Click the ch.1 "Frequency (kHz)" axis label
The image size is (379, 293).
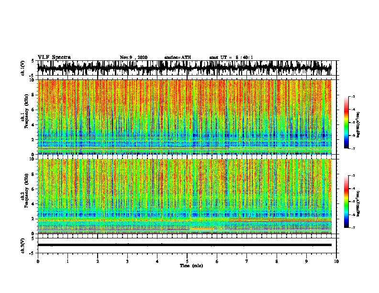pyautogui.click(x=27, y=111)
